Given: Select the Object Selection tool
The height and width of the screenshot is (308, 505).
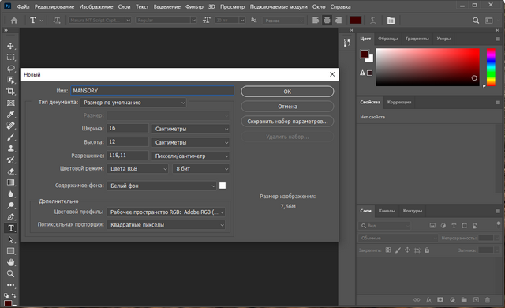Looking at the screenshot, I should tap(10, 80).
